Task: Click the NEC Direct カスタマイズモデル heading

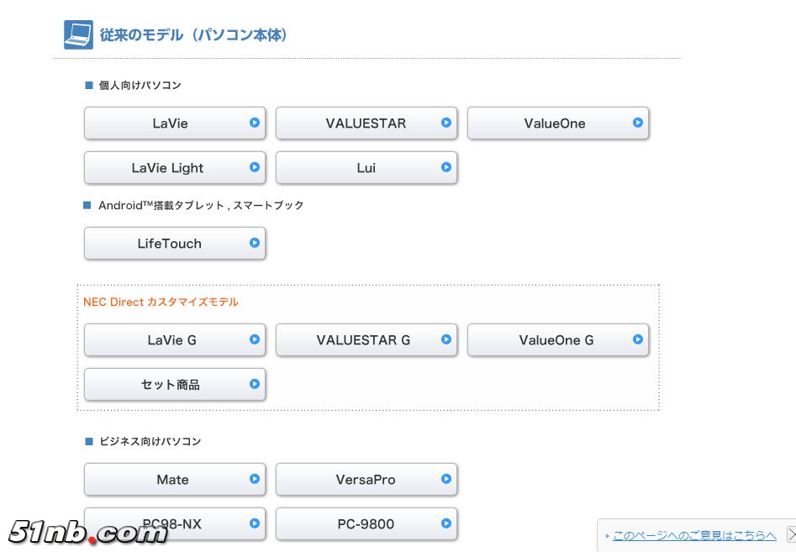Action: click(161, 302)
